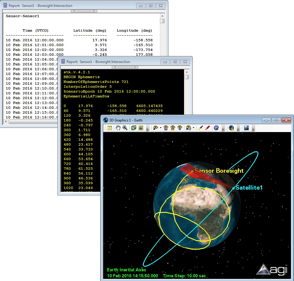
Task: Click 'Time Step: 10.00 sec' text
Action: pos(184,276)
